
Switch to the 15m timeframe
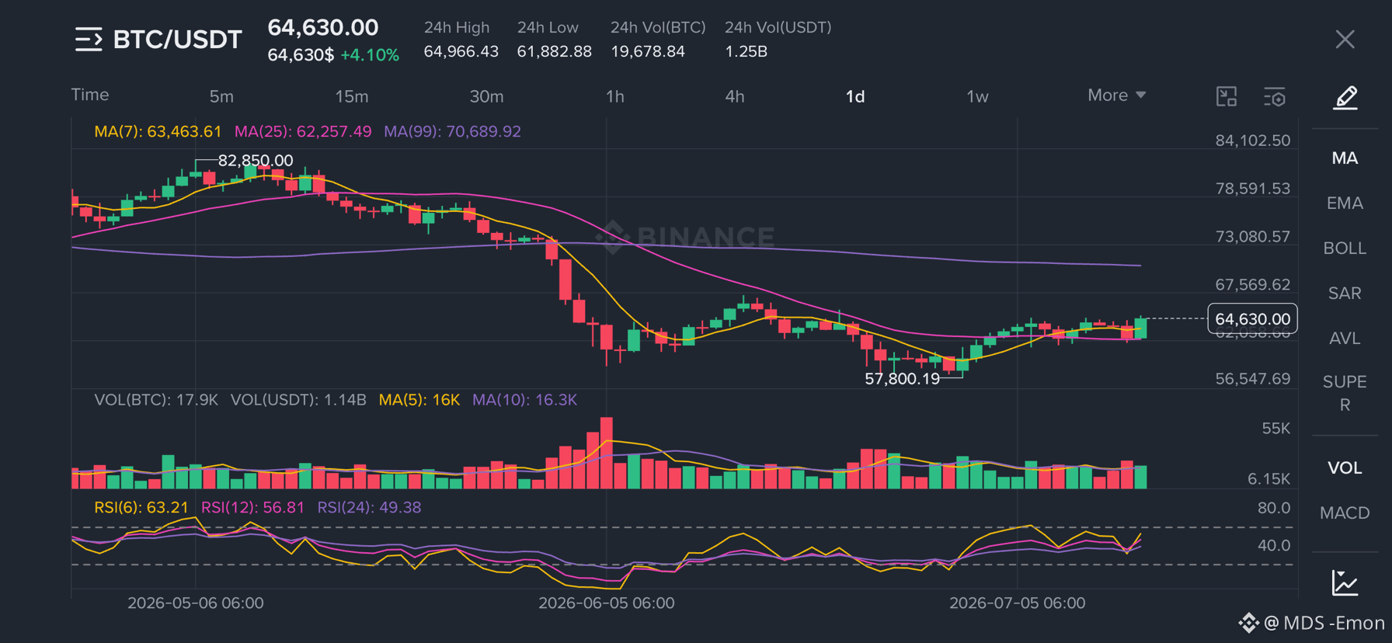pyautogui.click(x=352, y=96)
